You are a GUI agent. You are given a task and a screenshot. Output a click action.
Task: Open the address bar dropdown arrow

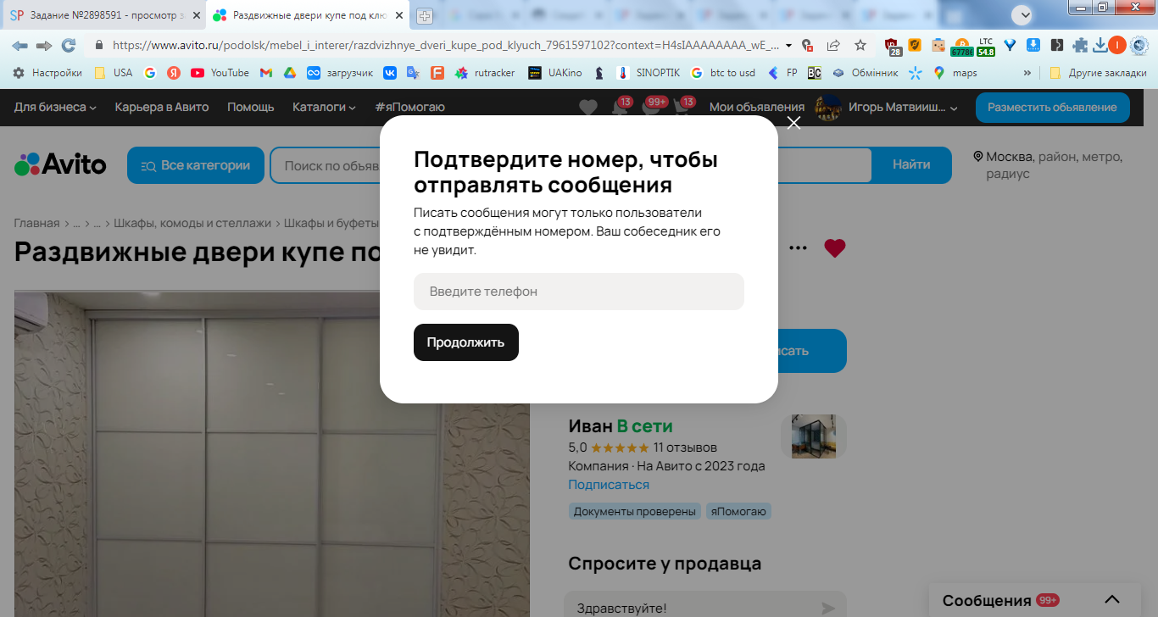click(789, 45)
